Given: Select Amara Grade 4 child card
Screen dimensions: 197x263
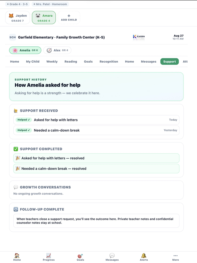Looking at the screenshot, I should coord(44,18).
